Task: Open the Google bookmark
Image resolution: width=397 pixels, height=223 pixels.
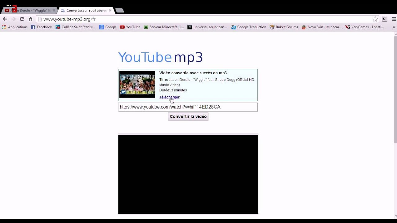Action: tap(108, 27)
